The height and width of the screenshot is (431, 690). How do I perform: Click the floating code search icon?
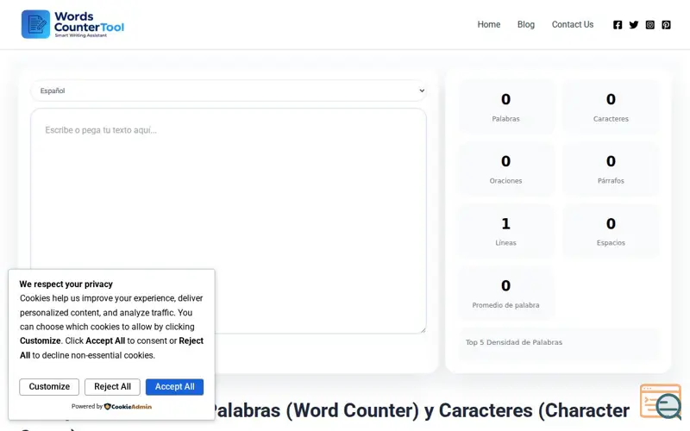pyautogui.click(x=662, y=401)
